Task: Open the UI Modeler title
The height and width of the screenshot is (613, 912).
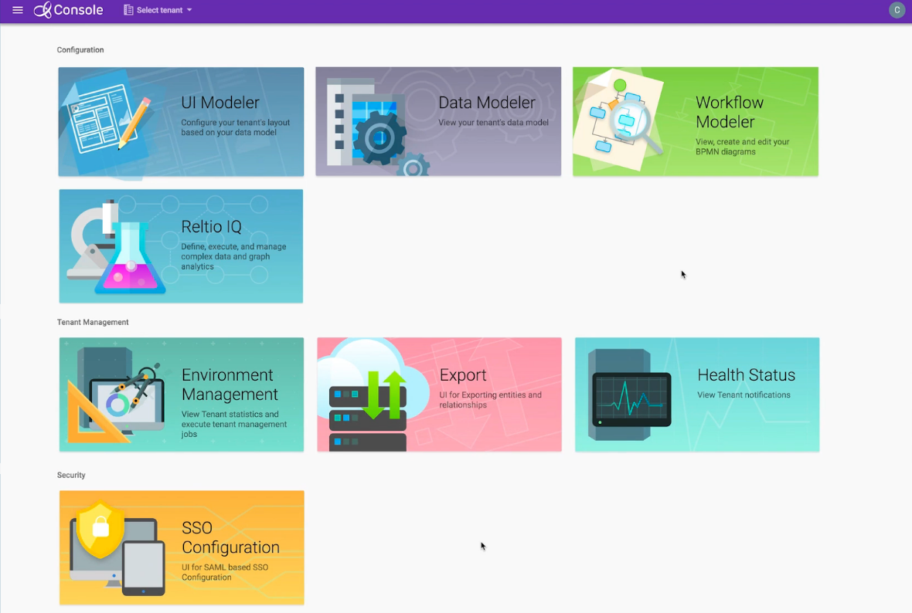Action: point(219,102)
